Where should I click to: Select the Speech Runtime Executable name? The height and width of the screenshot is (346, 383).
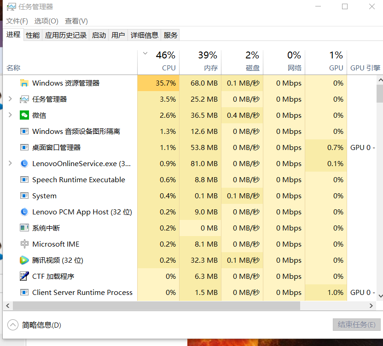tap(79, 180)
